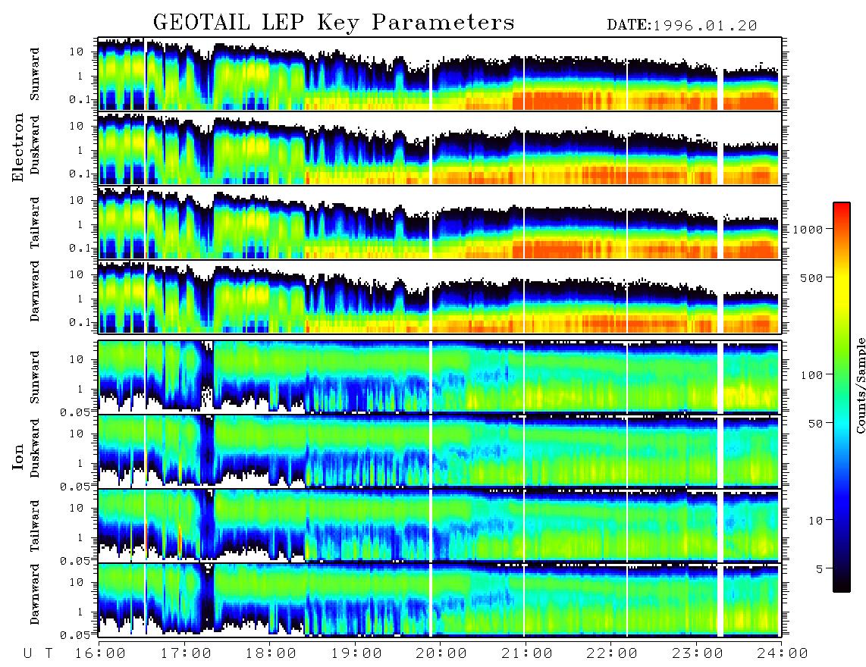
Task: Open the Electron Dawnward spectrogram panel
Action: (x=440, y=297)
